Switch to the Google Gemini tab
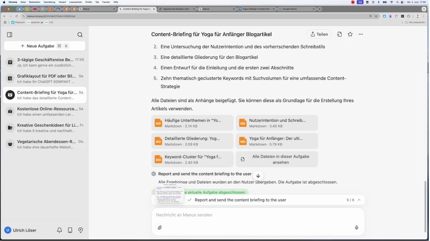This screenshot has height=241, width=430. 296,9
